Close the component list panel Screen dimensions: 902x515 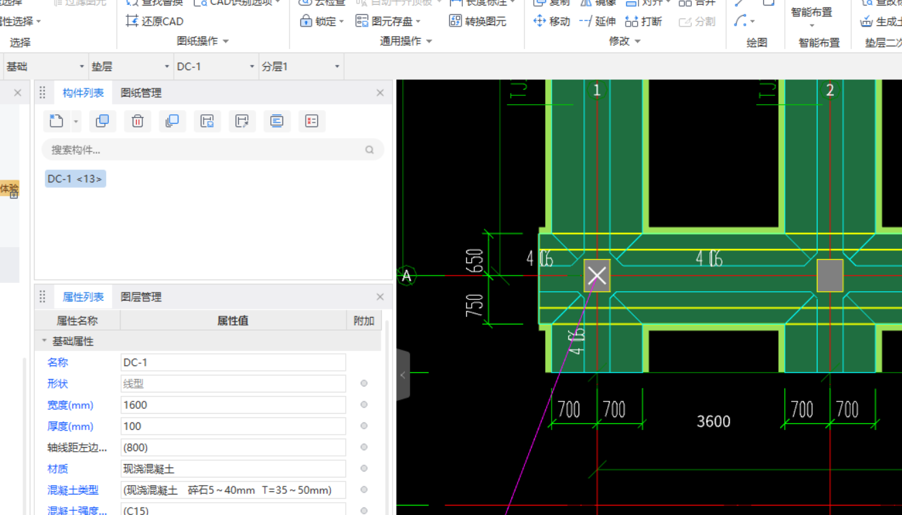coord(380,93)
